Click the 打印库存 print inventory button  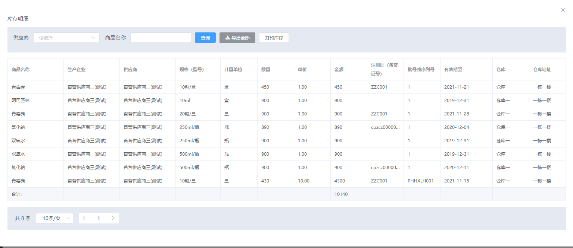[274, 38]
